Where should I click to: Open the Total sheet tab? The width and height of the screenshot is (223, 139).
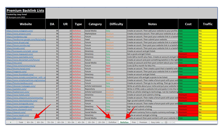click(x=21, y=122)
